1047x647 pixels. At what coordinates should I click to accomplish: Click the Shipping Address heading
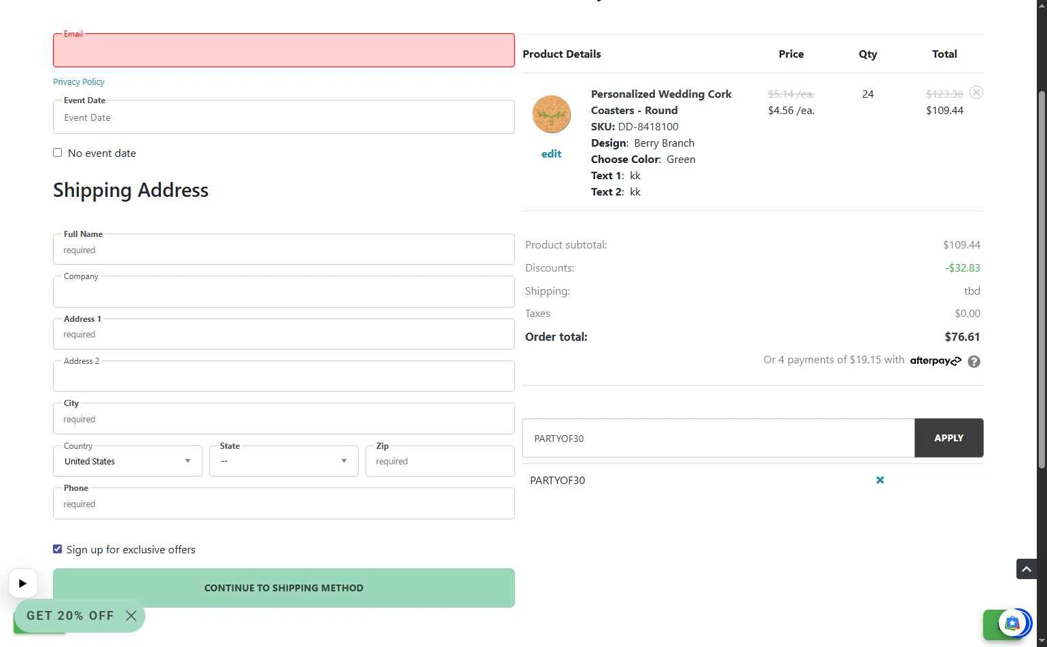[131, 190]
